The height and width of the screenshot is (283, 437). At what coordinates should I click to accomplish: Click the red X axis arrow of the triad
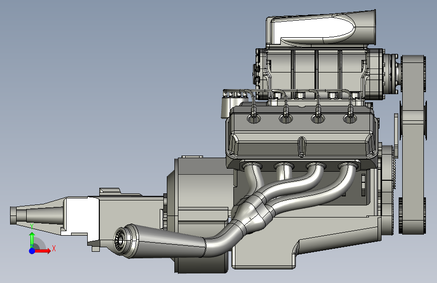click(42, 251)
